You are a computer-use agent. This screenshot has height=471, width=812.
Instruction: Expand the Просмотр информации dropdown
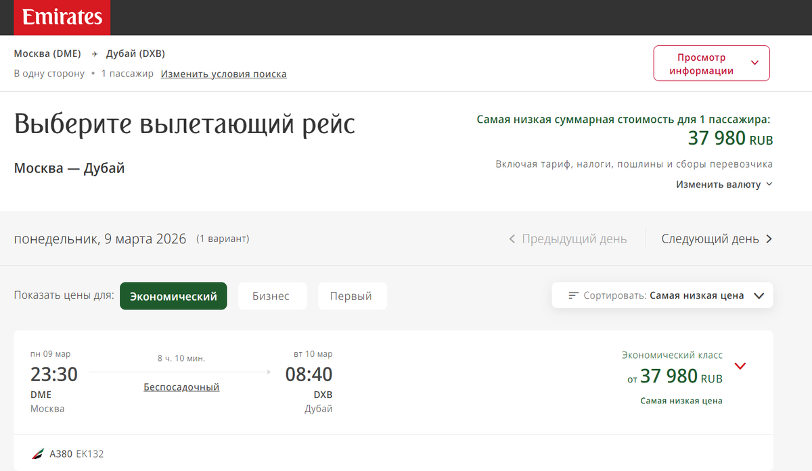[x=711, y=64]
